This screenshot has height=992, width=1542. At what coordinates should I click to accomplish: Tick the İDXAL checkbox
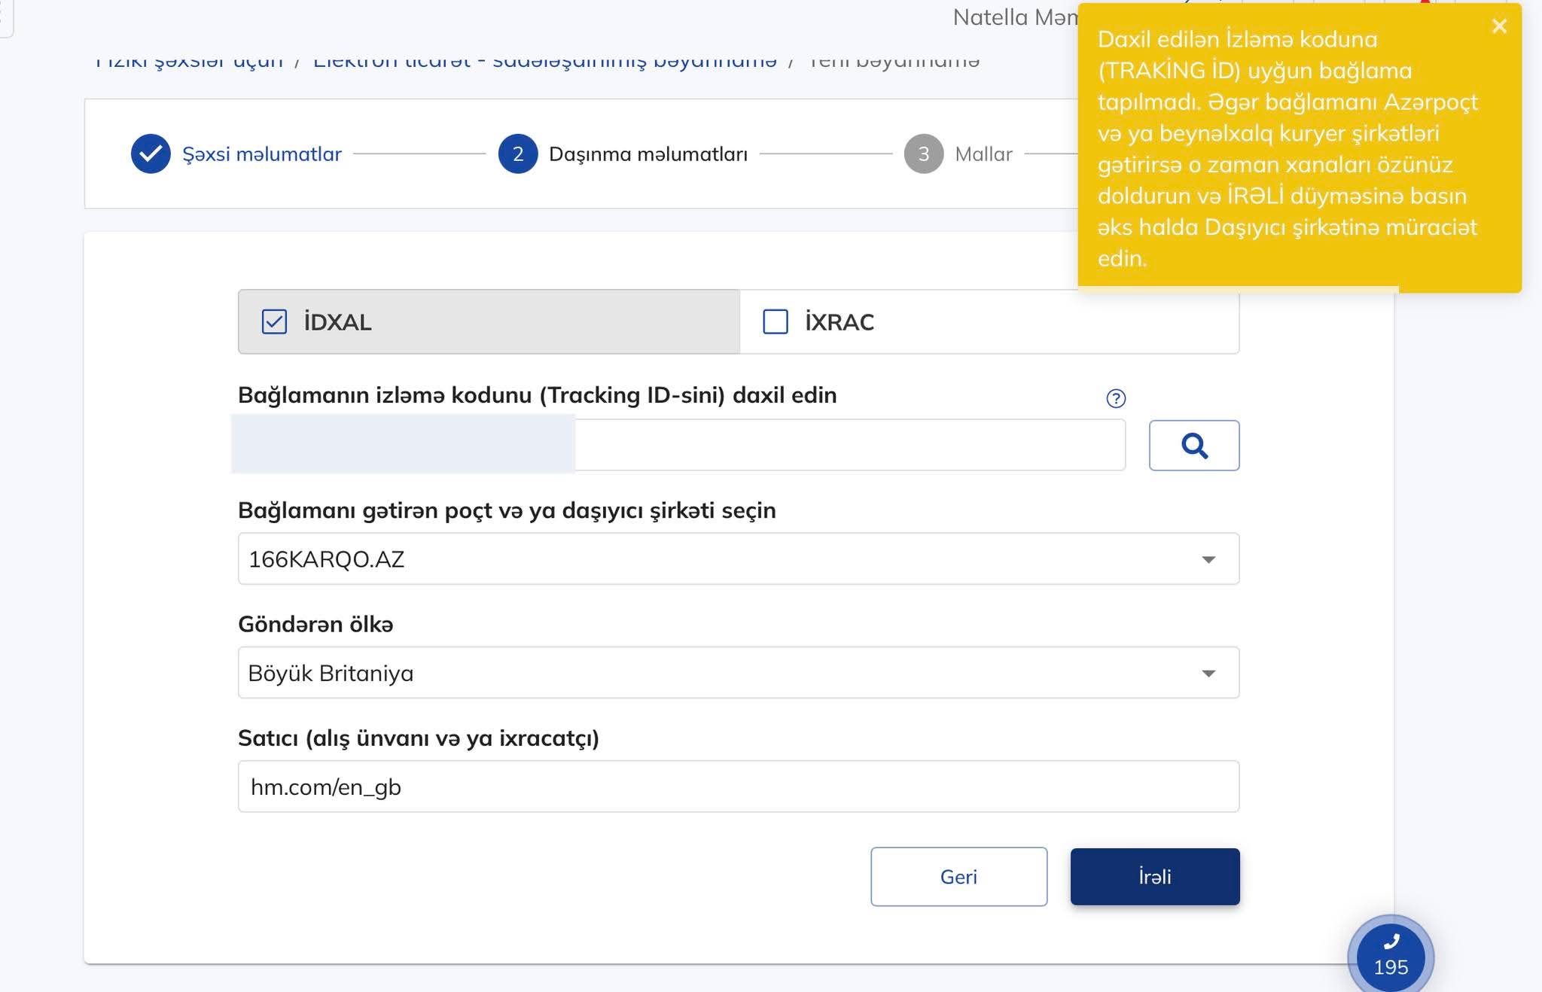(x=274, y=322)
